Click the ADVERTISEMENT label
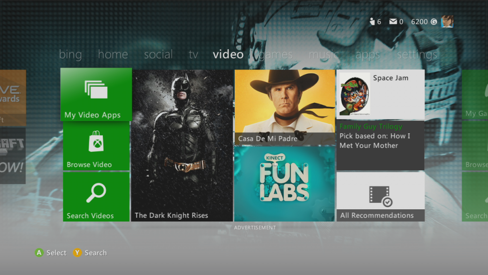Image resolution: width=488 pixels, height=275 pixels. [255, 228]
